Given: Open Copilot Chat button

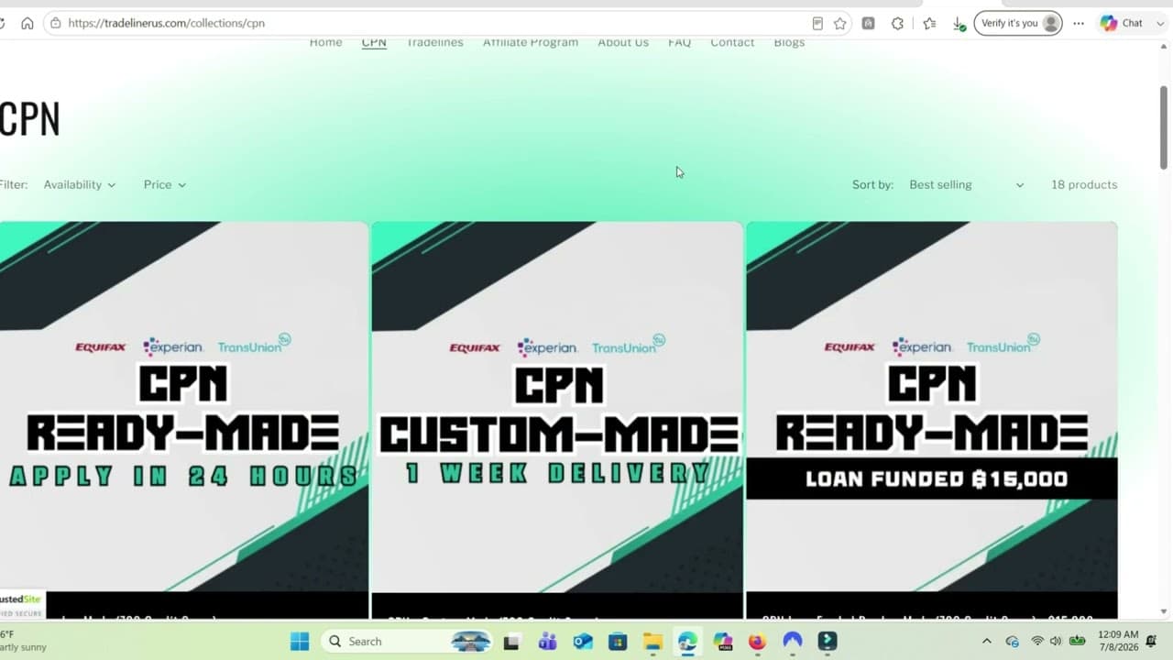Looking at the screenshot, I should click(x=1120, y=23).
